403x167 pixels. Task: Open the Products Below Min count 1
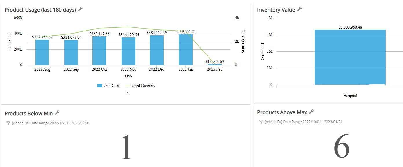coord(126,147)
